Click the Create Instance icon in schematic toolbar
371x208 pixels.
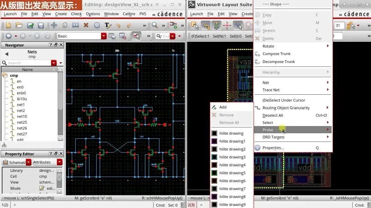click(x=173, y=25)
